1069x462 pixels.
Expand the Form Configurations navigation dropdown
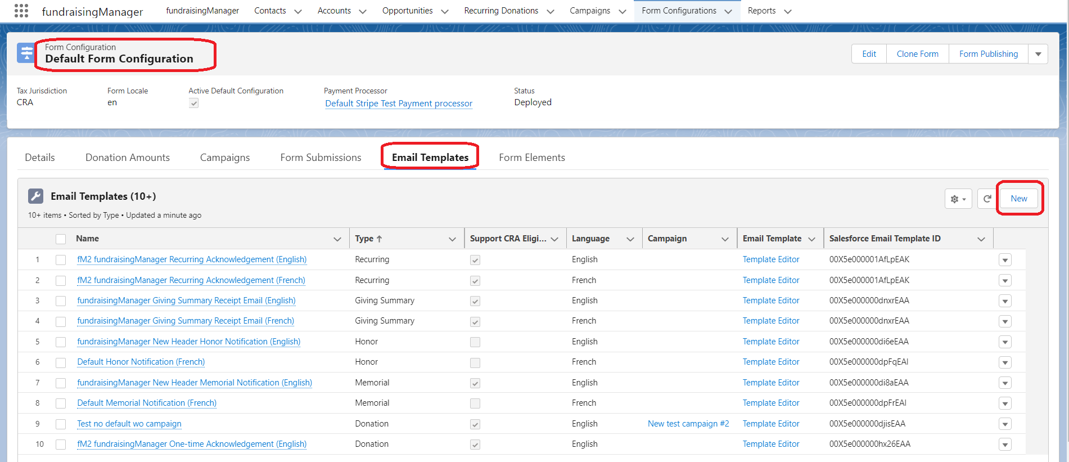click(x=728, y=11)
